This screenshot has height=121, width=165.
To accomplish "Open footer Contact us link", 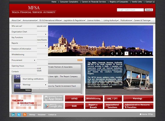I will tap(52, 115).
